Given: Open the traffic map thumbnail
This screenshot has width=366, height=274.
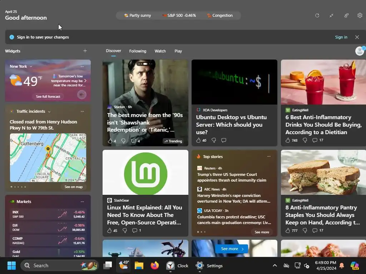Looking at the screenshot, I should click(x=48, y=157).
